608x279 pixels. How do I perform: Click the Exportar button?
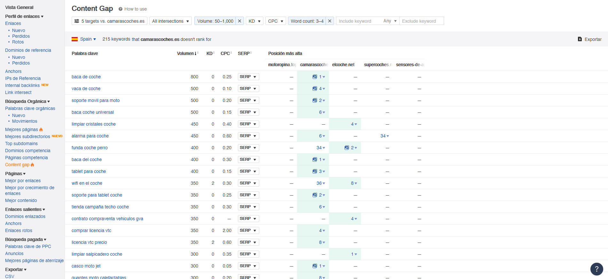click(x=590, y=39)
